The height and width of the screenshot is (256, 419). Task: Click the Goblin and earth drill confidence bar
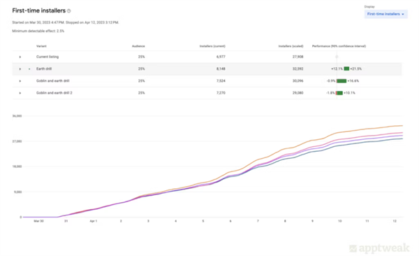(341, 81)
